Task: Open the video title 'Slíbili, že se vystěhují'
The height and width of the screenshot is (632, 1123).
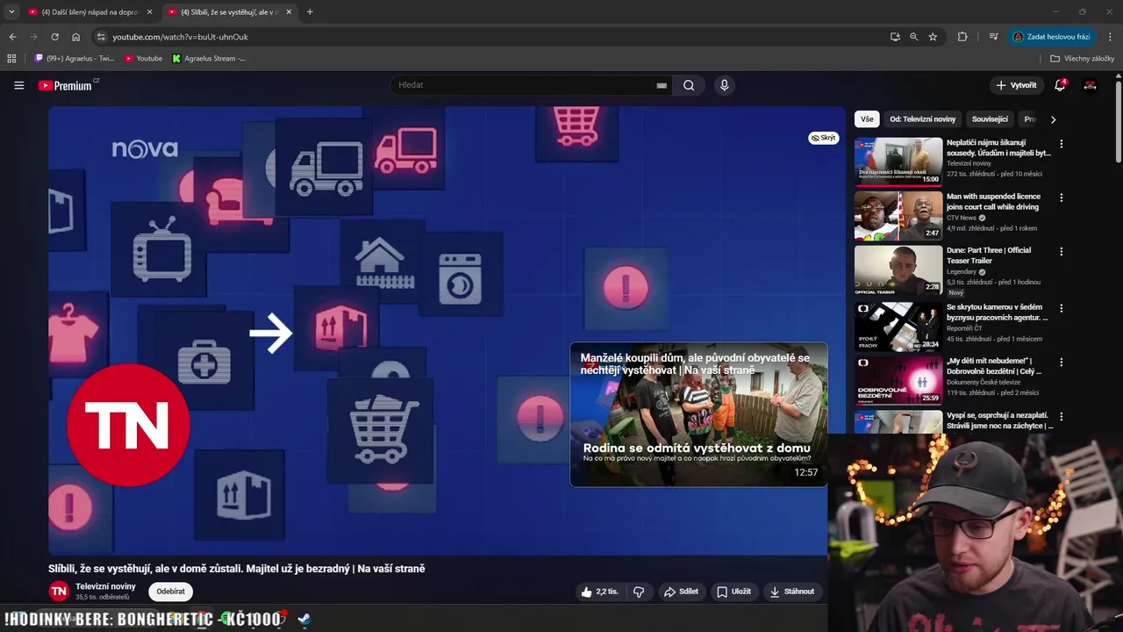Action: click(237, 569)
